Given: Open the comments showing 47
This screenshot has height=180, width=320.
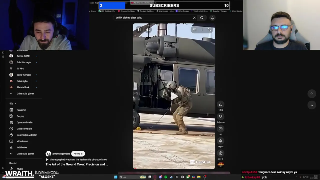Looking at the screenshot, I should pos(220,129).
